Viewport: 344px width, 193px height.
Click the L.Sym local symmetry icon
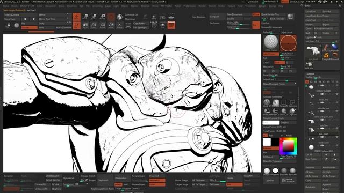pos(162,17)
